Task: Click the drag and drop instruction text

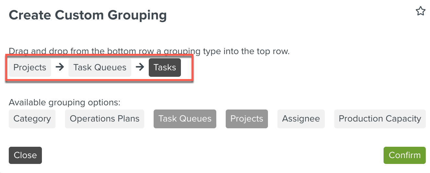Action: (x=149, y=51)
